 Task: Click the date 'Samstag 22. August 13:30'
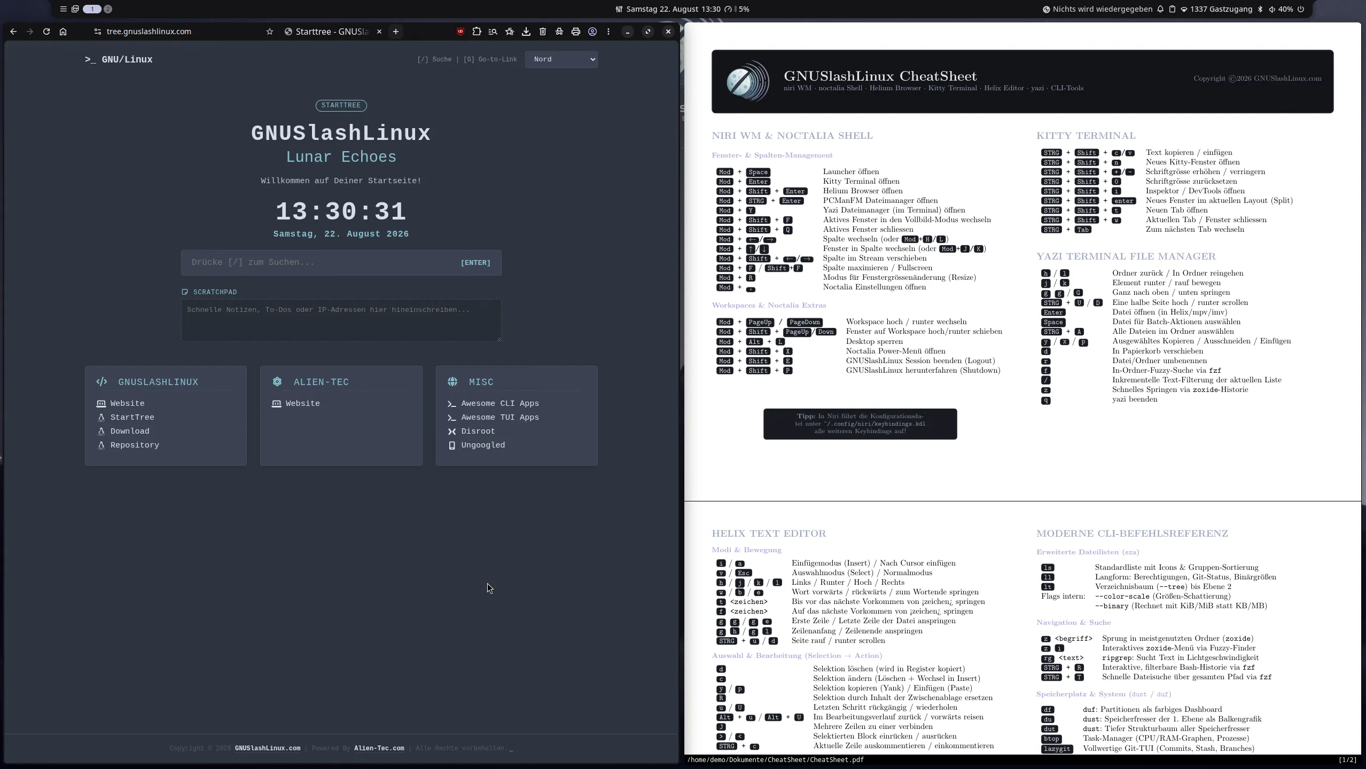[x=673, y=9]
